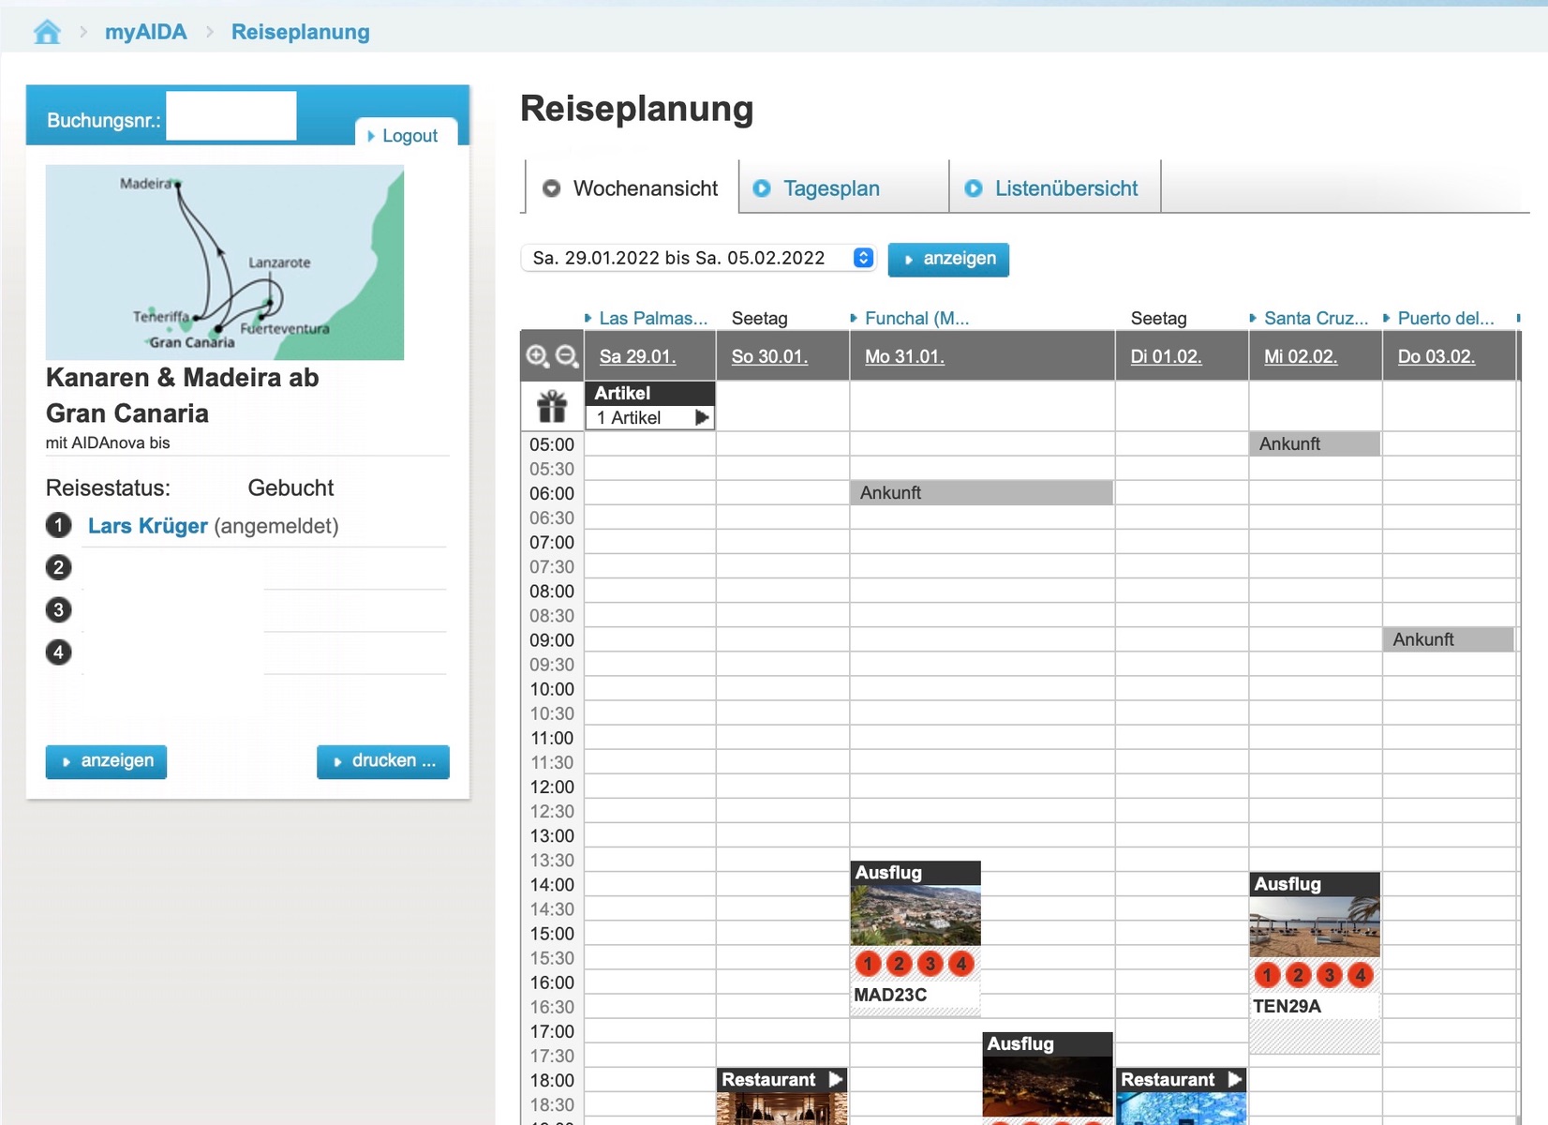Switch to Tagesplan view
The height and width of the screenshot is (1125, 1548).
(x=831, y=188)
